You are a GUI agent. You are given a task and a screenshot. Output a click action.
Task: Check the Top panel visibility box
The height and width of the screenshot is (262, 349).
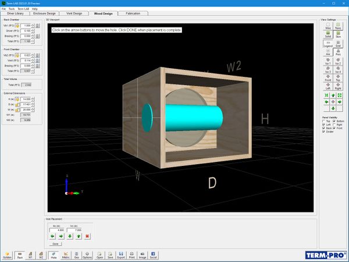pos(323,121)
